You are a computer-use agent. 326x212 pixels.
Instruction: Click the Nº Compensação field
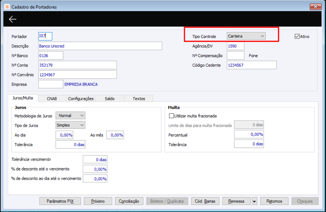click(235, 56)
